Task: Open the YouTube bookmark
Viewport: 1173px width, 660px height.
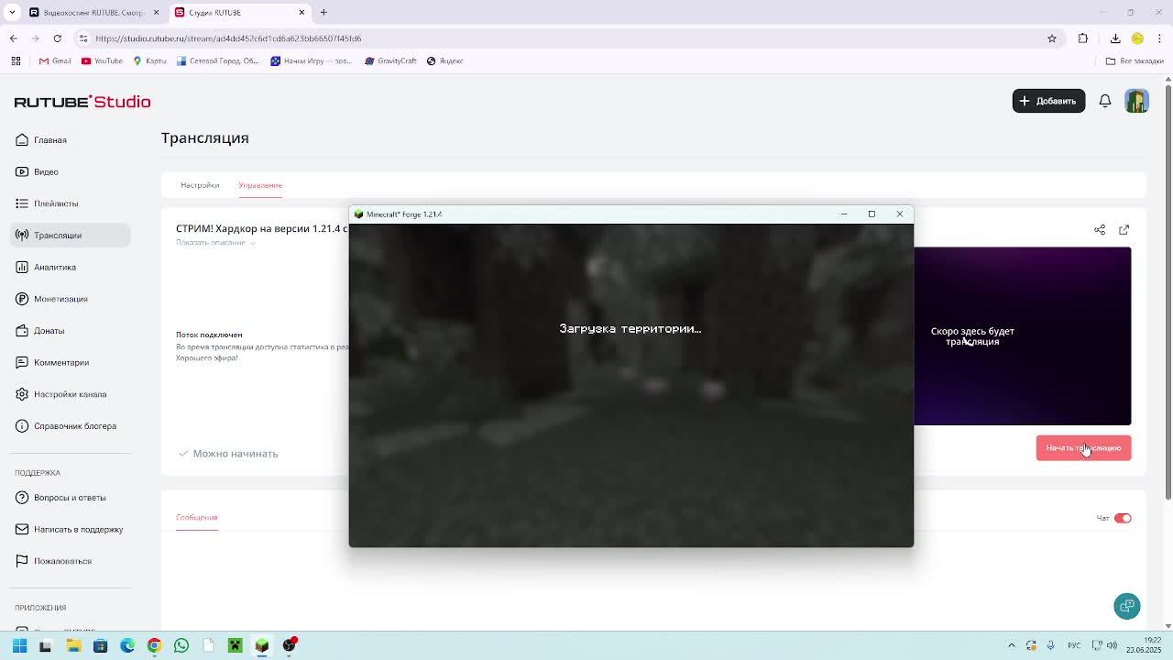Action: [102, 61]
